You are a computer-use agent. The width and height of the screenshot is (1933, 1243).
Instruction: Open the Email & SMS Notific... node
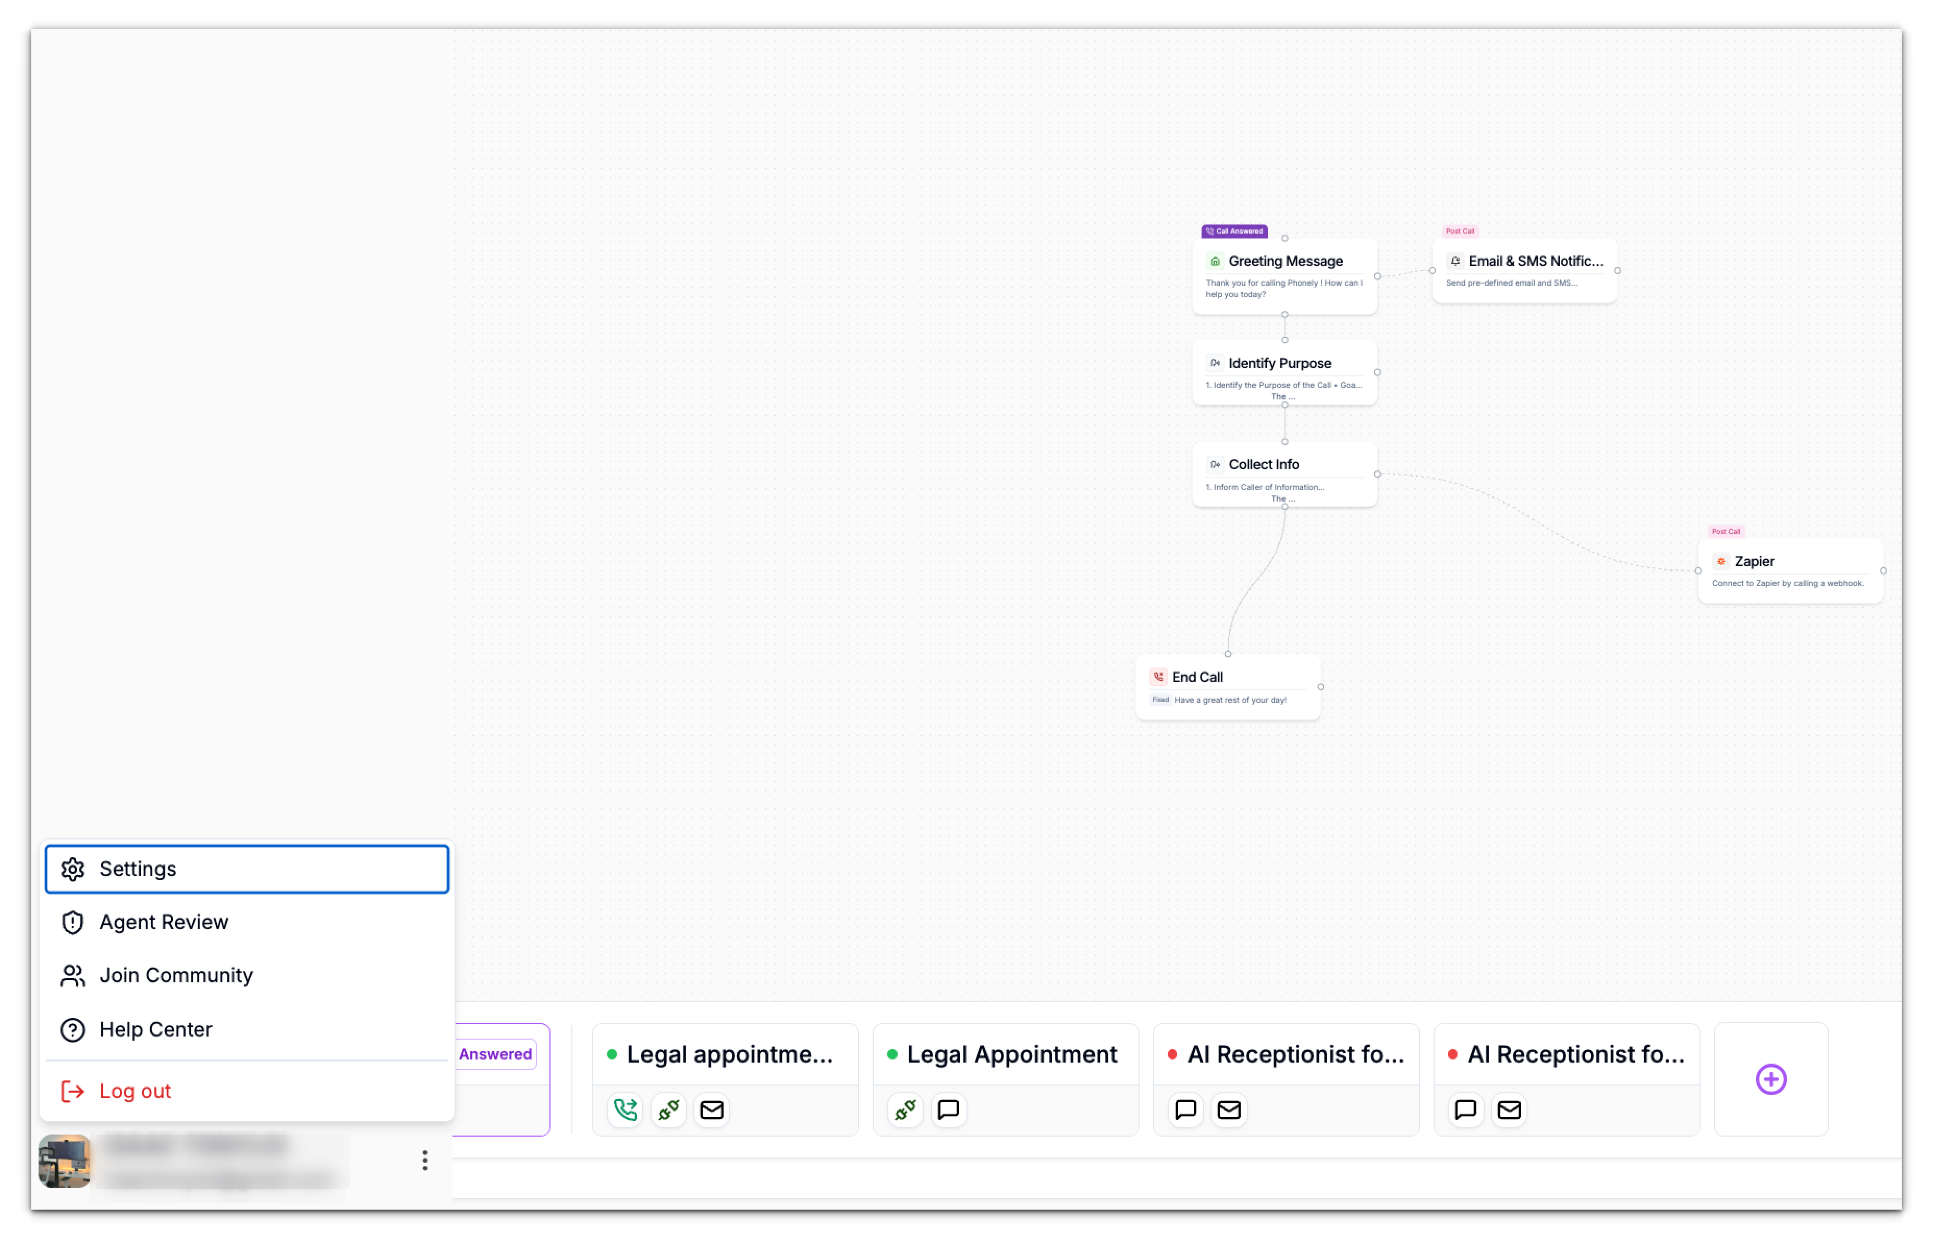(x=1524, y=271)
